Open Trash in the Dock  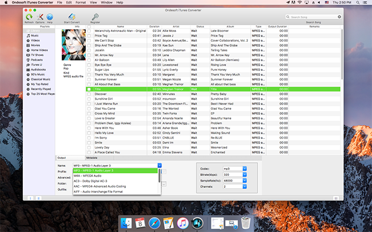click(246, 223)
